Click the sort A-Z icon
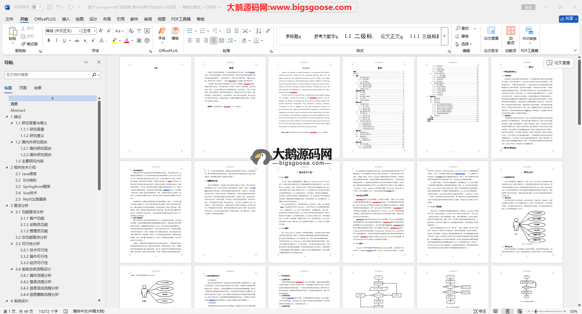This screenshot has height=314, width=582. pos(259,31)
